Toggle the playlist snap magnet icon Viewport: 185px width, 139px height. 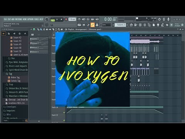click(x=34, y=29)
